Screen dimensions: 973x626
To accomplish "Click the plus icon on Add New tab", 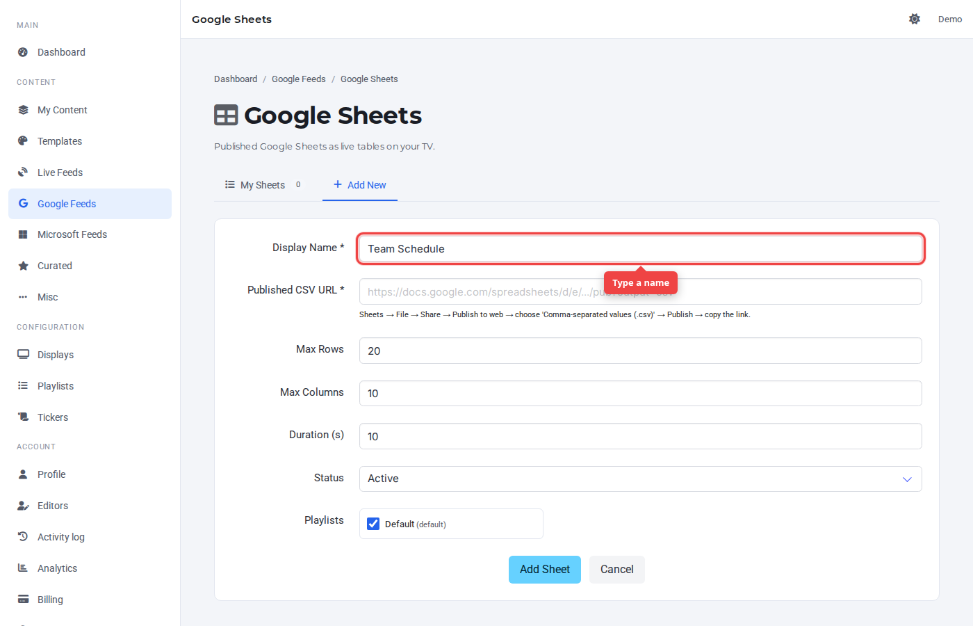I will click(338, 184).
